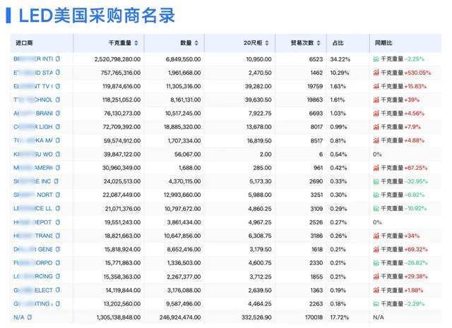Open trend chart icon beside -2.25%
452x328 pixels.
pos(376,59)
